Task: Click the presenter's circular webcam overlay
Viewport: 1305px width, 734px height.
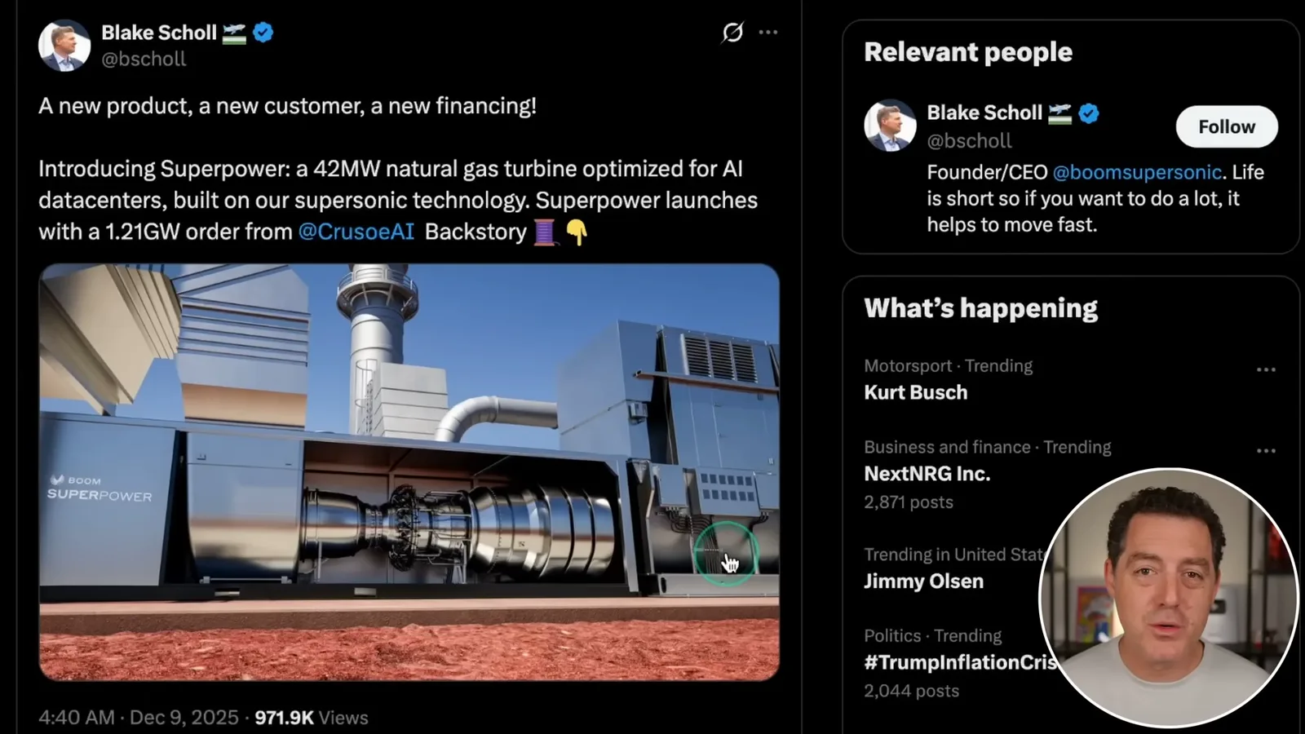Action: pyautogui.click(x=1169, y=598)
